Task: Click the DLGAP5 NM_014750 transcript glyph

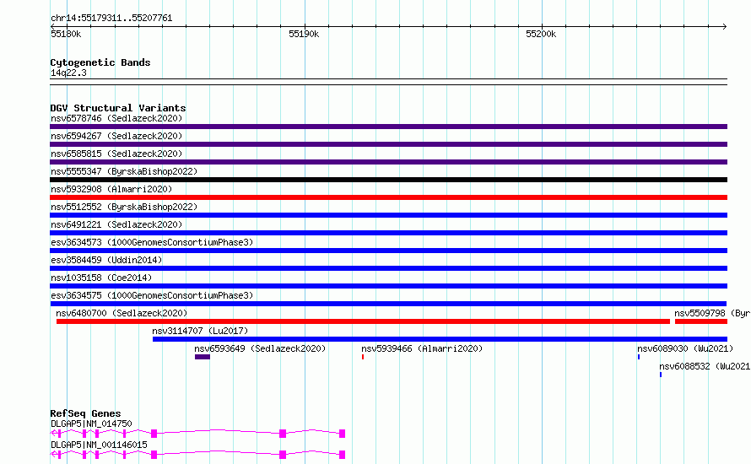Action: (197, 434)
